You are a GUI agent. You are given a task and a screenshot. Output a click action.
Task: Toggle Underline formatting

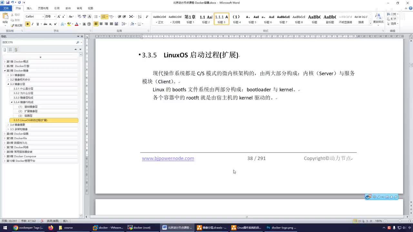tap(37, 24)
